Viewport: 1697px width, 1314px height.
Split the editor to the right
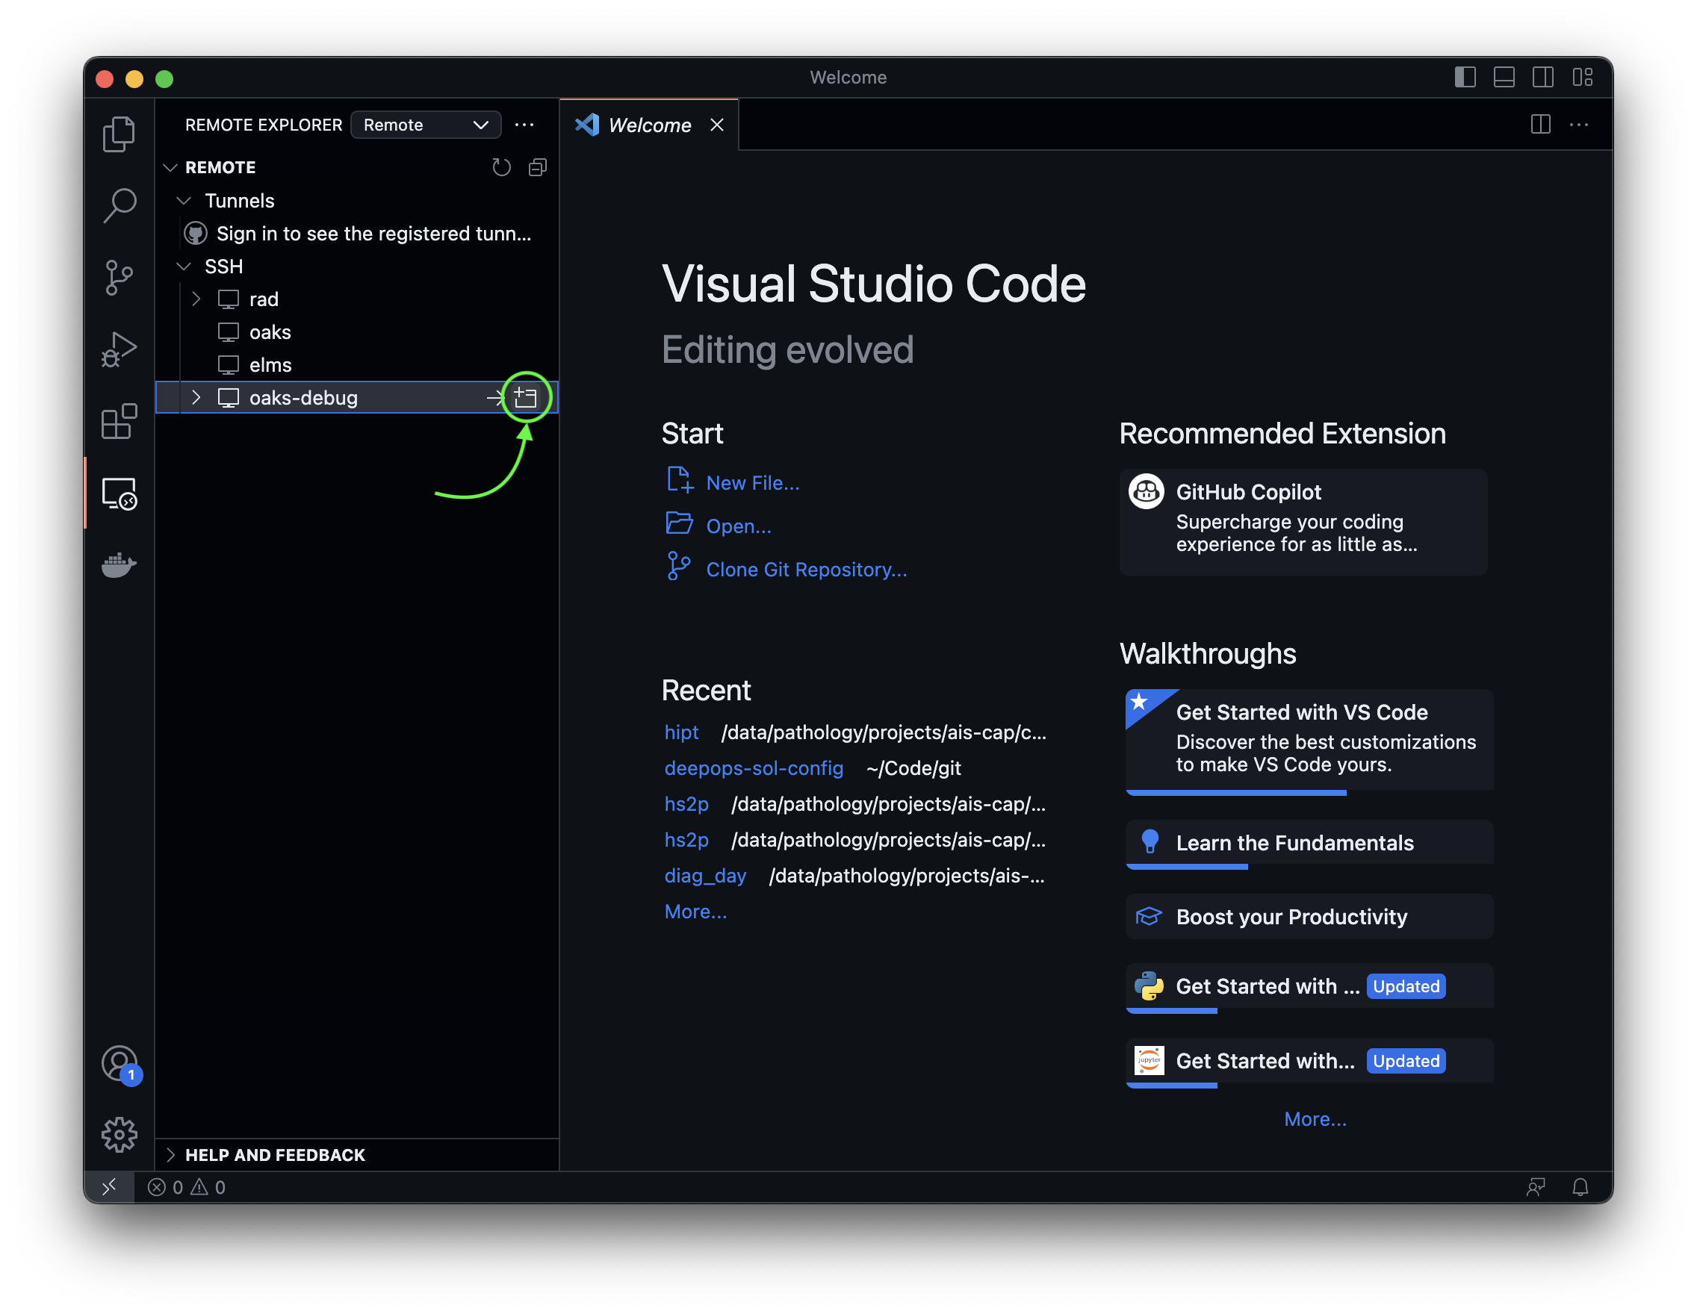coord(1540,124)
